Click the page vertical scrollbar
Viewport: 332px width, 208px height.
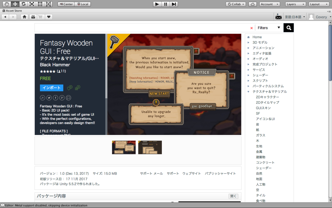pos(330,53)
